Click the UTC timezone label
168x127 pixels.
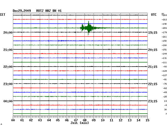tap(154, 15)
